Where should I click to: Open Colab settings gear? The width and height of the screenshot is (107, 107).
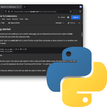click(x=68, y=17)
